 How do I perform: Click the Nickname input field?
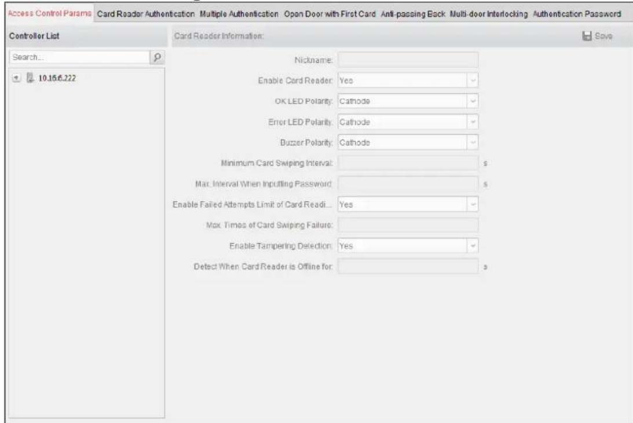(408, 60)
